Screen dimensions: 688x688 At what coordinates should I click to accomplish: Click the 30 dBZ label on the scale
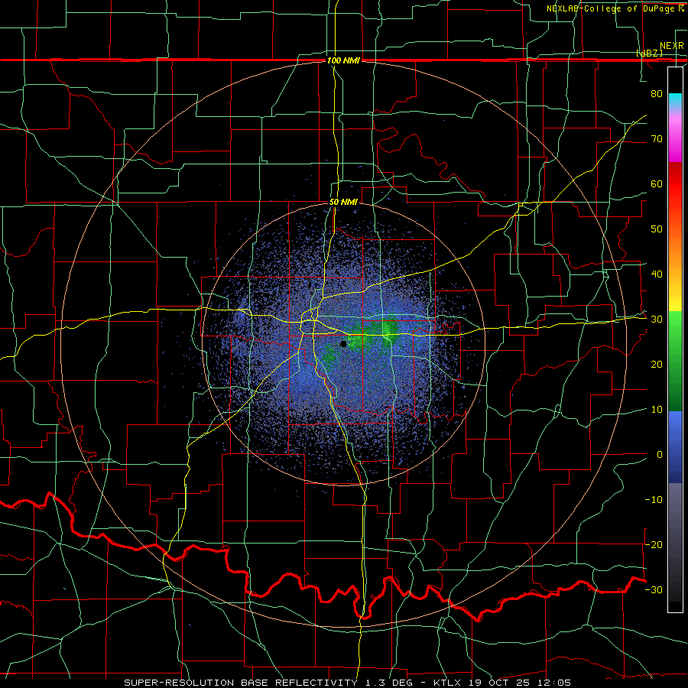click(657, 320)
